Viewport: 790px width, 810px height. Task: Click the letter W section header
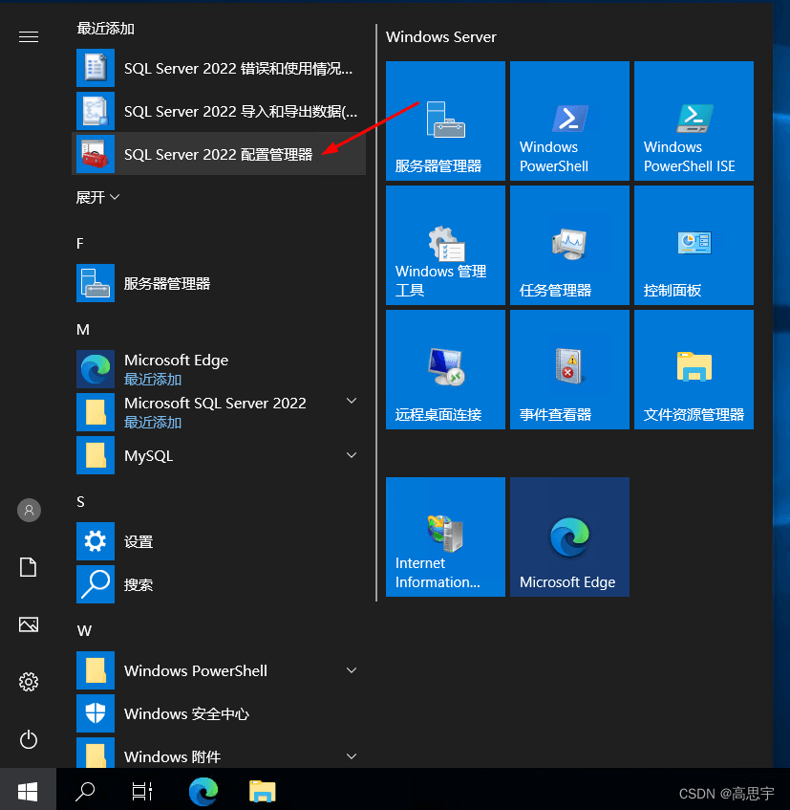[84, 631]
